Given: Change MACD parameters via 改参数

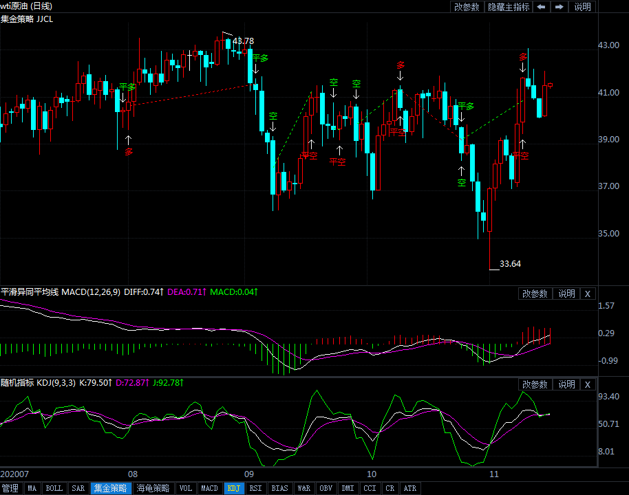Looking at the screenshot, I should pyautogui.click(x=535, y=294).
